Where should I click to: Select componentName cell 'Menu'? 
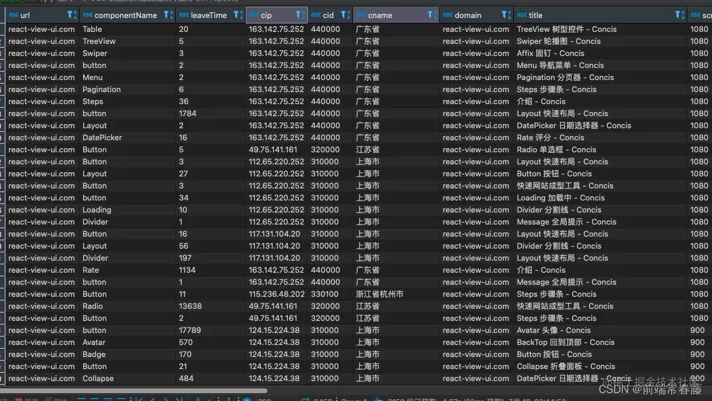point(128,77)
